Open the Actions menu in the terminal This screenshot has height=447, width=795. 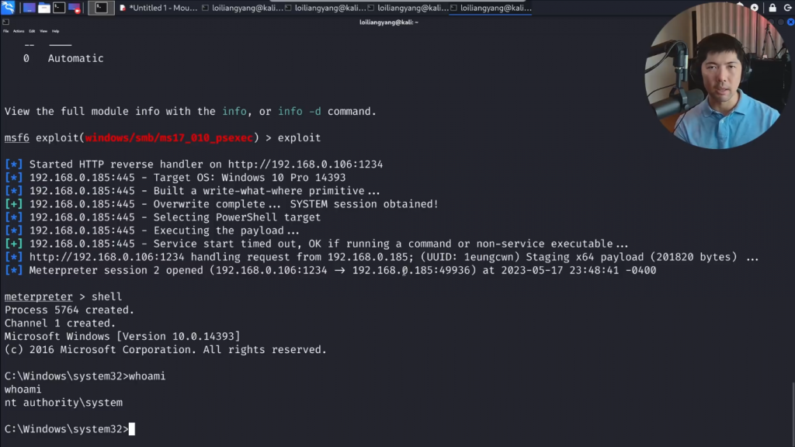[19, 31]
